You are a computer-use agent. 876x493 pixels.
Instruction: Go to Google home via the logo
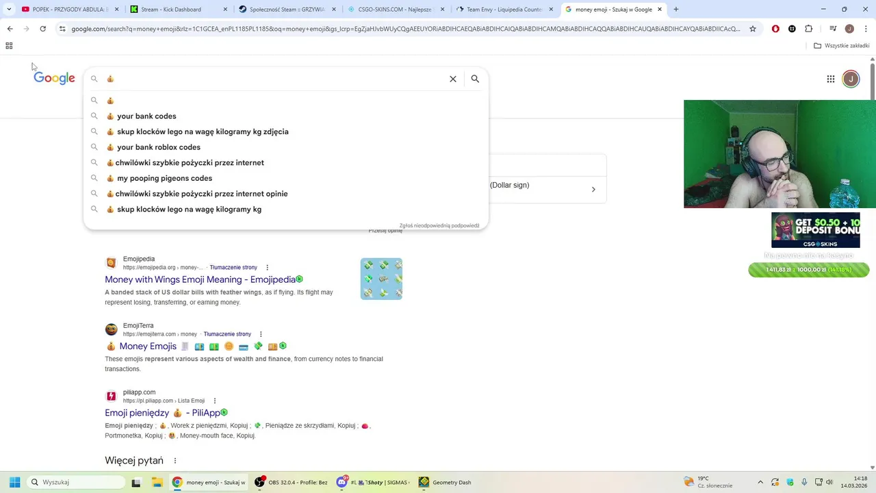tap(54, 78)
